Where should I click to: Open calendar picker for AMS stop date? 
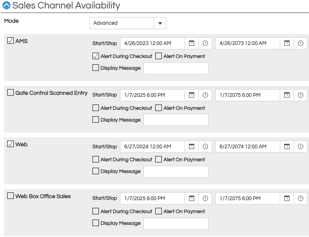287,43
